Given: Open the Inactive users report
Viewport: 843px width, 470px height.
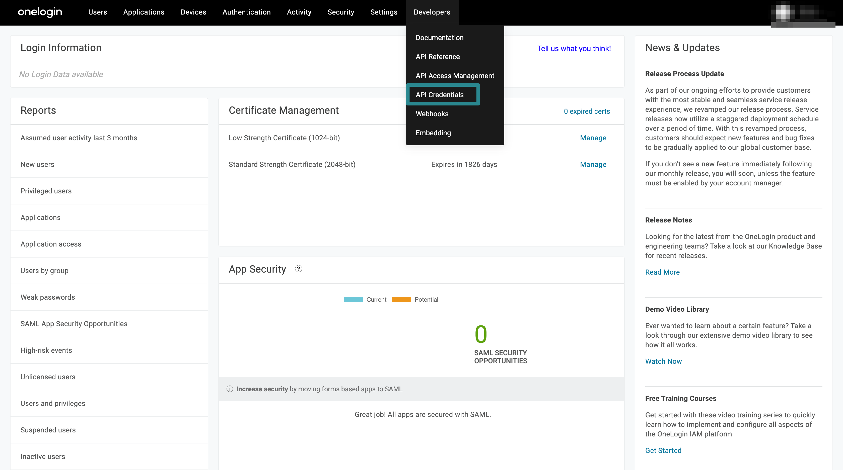Looking at the screenshot, I should pyautogui.click(x=109, y=457).
